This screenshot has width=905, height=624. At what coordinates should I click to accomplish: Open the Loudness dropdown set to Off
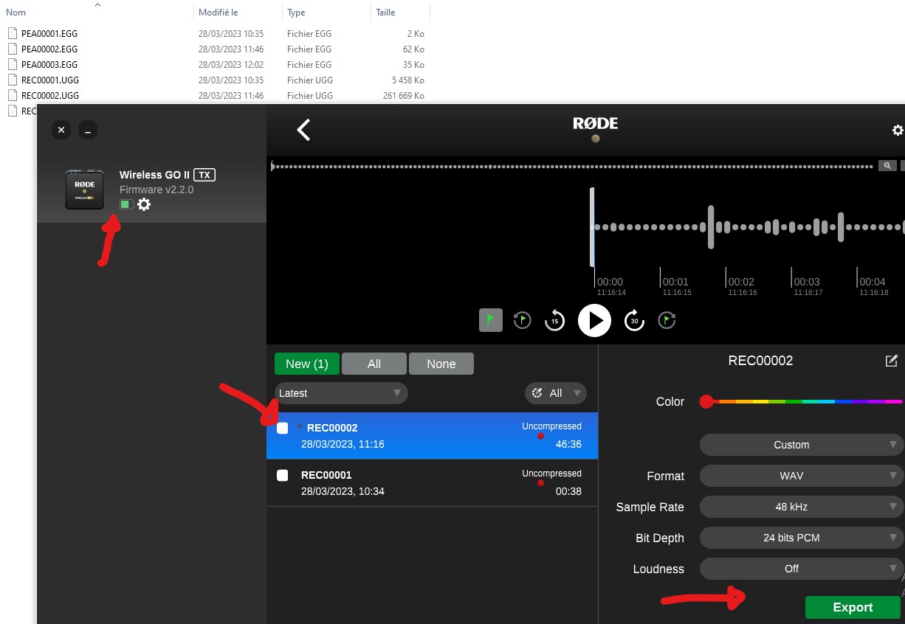coord(801,569)
